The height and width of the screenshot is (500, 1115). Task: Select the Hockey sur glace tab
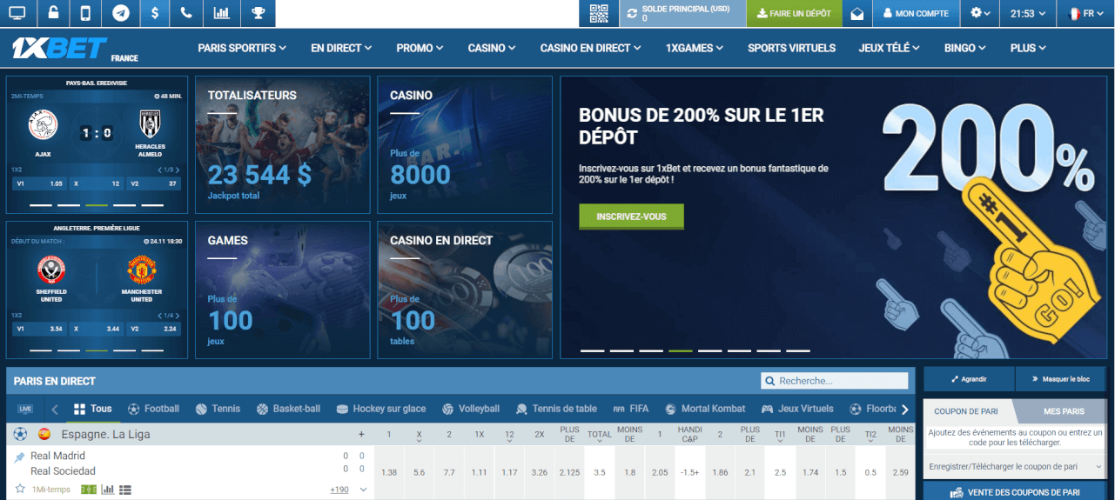pyautogui.click(x=380, y=409)
